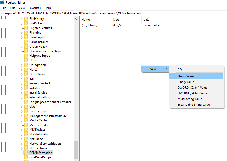The width and height of the screenshot is (227, 161).
Task: Click the MicrosoftEdge folder icon
Action: coord(26,125)
